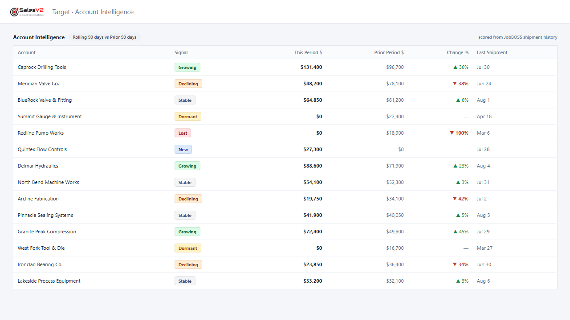Click the $131,400 This Period value

click(311, 67)
